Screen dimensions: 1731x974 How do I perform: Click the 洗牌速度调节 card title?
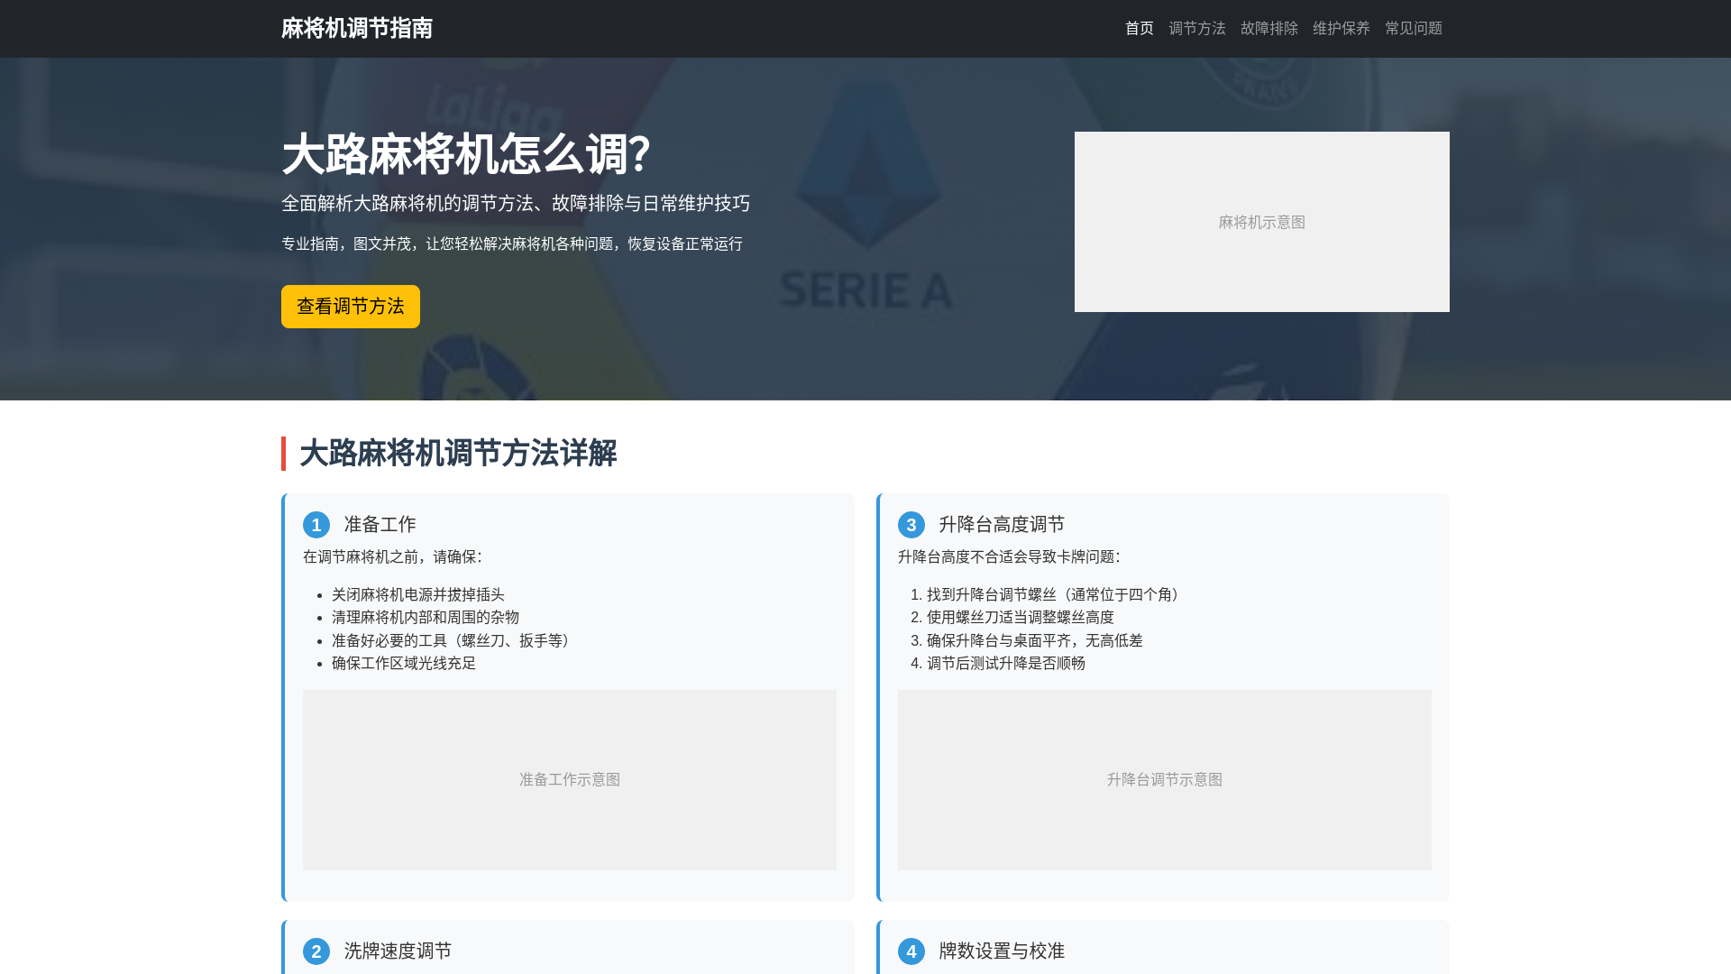398,951
